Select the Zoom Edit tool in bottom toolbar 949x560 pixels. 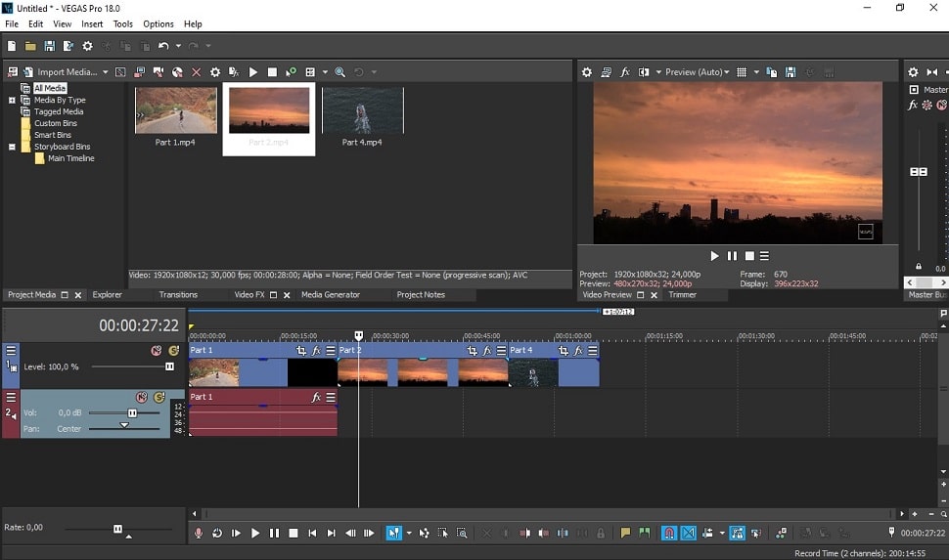tap(462, 533)
